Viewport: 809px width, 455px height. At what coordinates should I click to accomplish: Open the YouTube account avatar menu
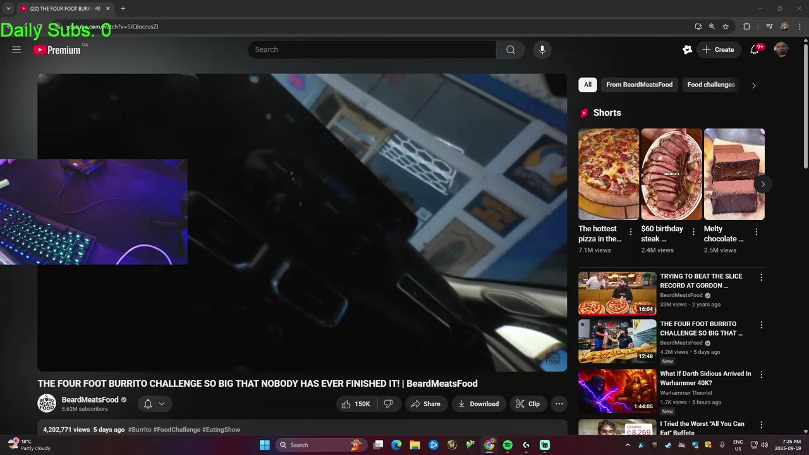point(781,50)
